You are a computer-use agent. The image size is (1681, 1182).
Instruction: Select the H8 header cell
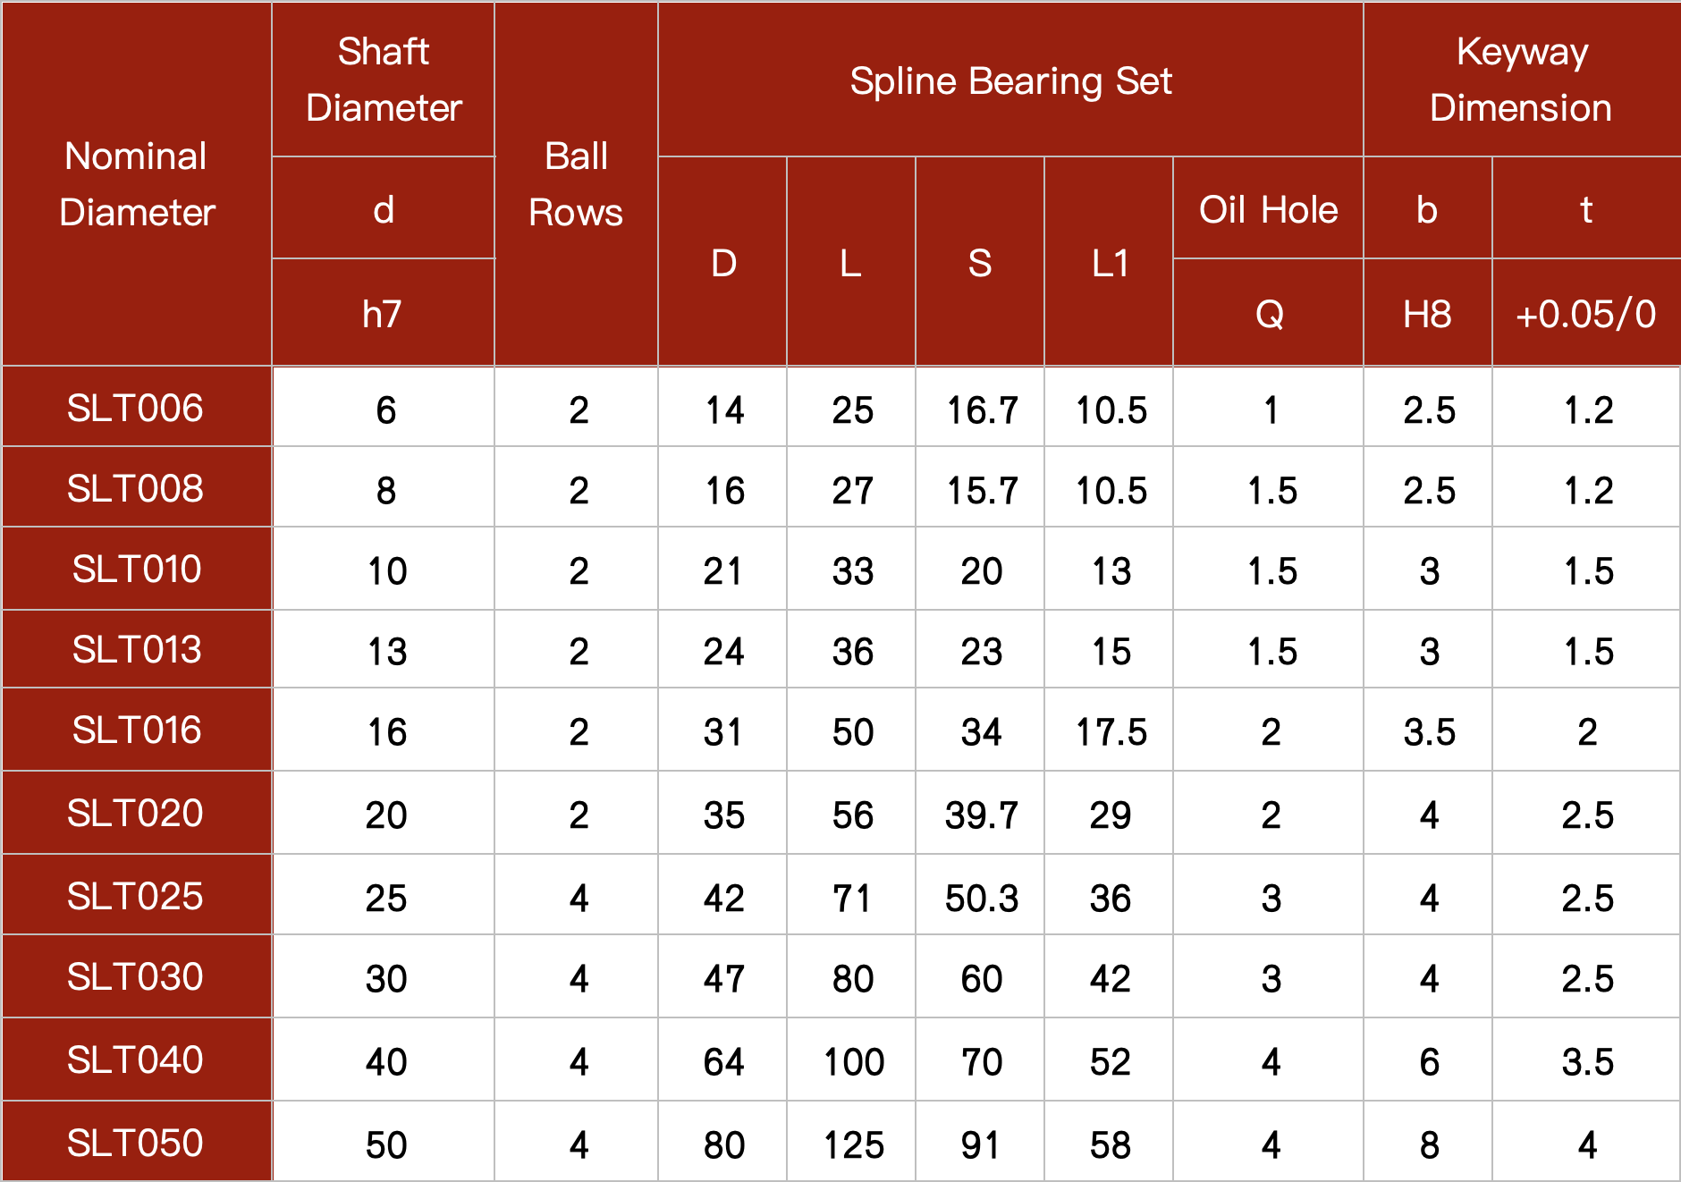point(1427,314)
